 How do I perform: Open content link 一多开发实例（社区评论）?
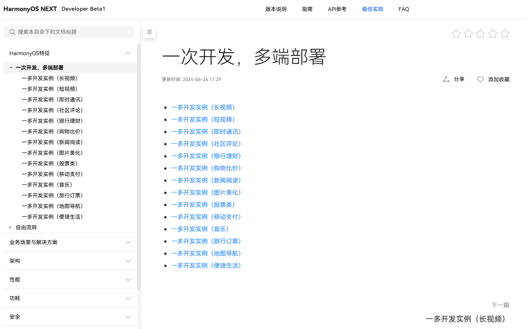pos(207,144)
